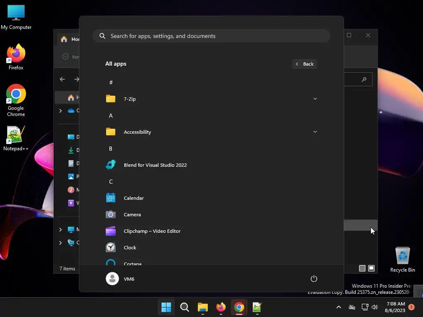Screen dimensions: 423x317
Task: Click File Explorer back arrow
Action: 62,79
